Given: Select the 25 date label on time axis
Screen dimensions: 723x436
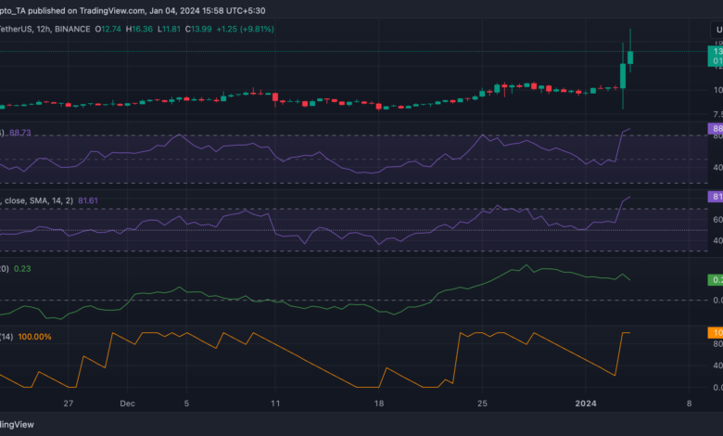Looking at the screenshot, I should click(481, 404).
